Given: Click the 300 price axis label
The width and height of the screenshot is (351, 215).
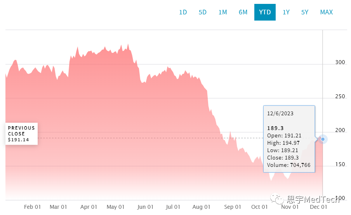Looking at the screenshot, I should pyautogui.click(x=339, y=62).
